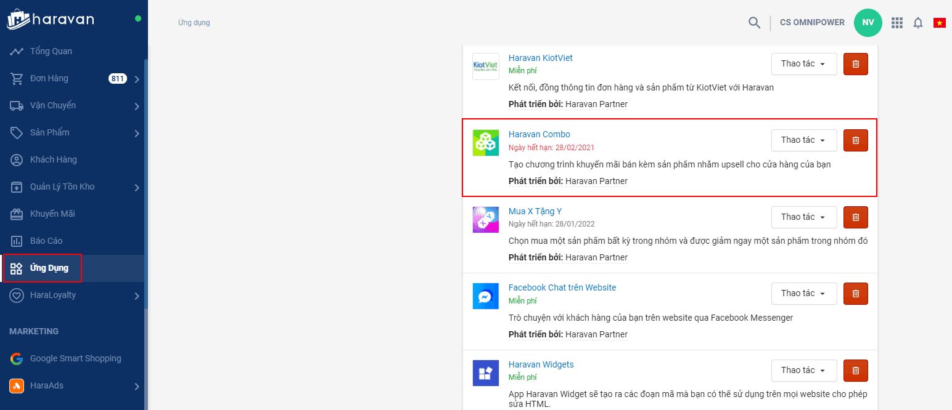Click the 811 orders count badge
This screenshot has width=952, height=410.
[117, 78]
